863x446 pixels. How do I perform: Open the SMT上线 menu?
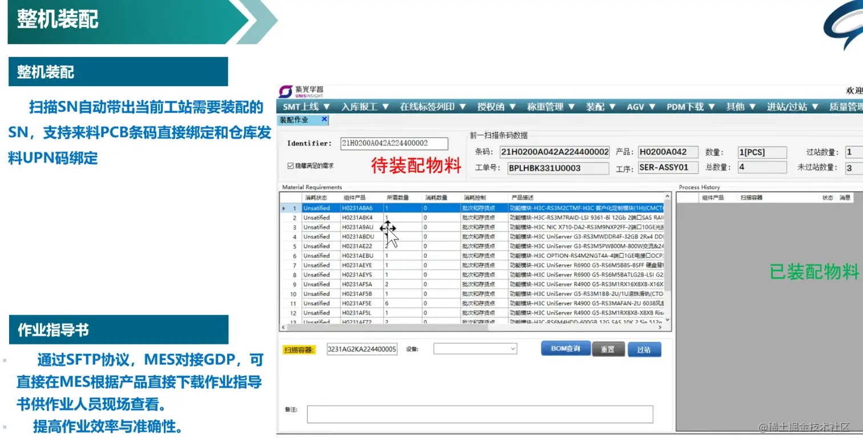(x=307, y=107)
